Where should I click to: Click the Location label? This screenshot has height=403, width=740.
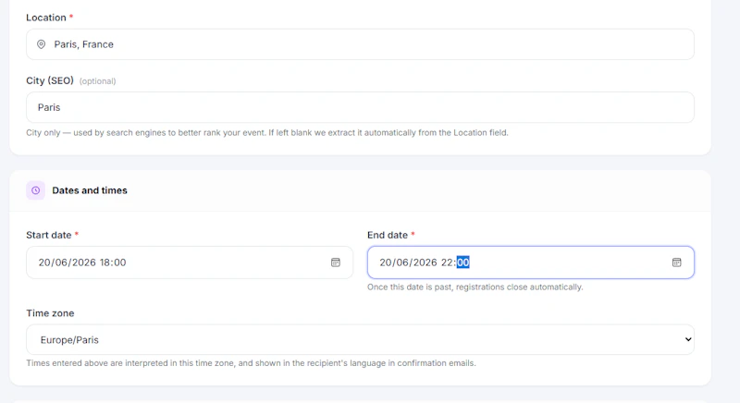(x=45, y=18)
